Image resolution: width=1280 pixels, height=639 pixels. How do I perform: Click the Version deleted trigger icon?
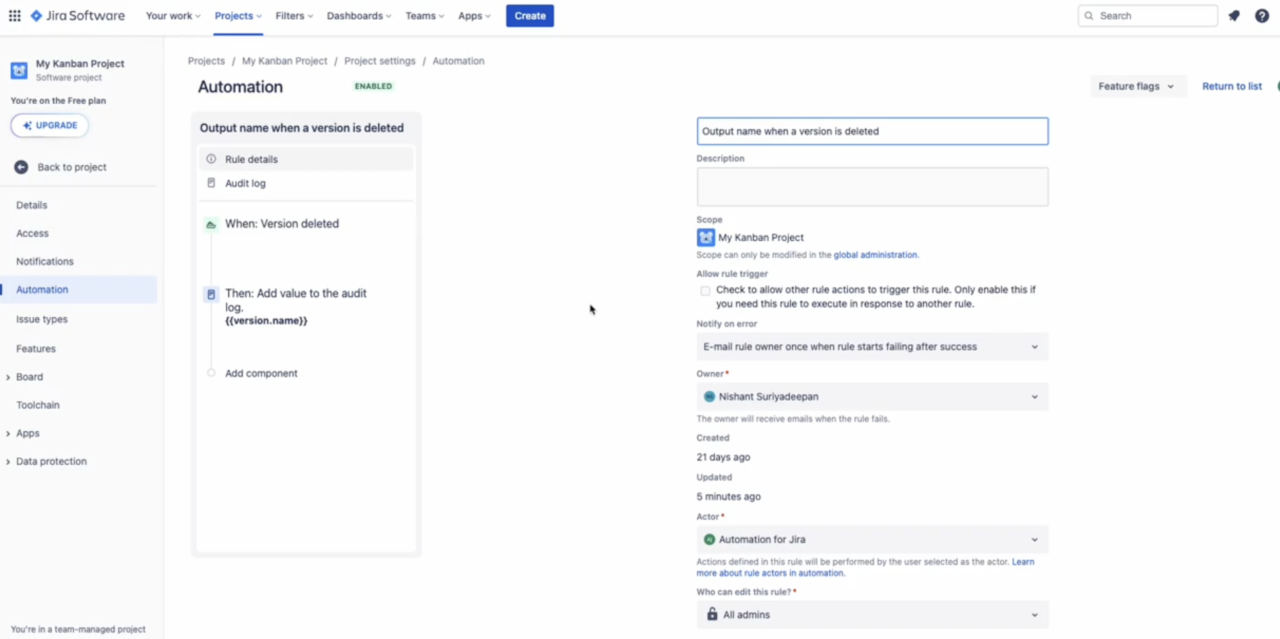coord(211,225)
